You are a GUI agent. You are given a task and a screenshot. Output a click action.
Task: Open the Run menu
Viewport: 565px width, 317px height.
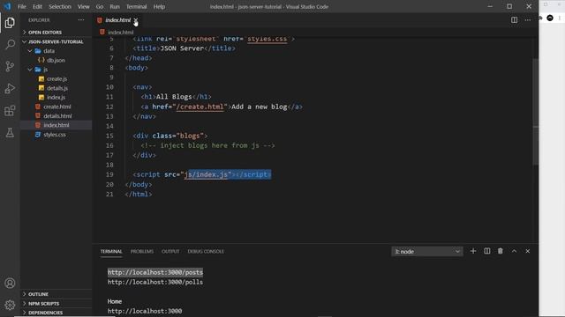pyautogui.click(x=115, y=6)
